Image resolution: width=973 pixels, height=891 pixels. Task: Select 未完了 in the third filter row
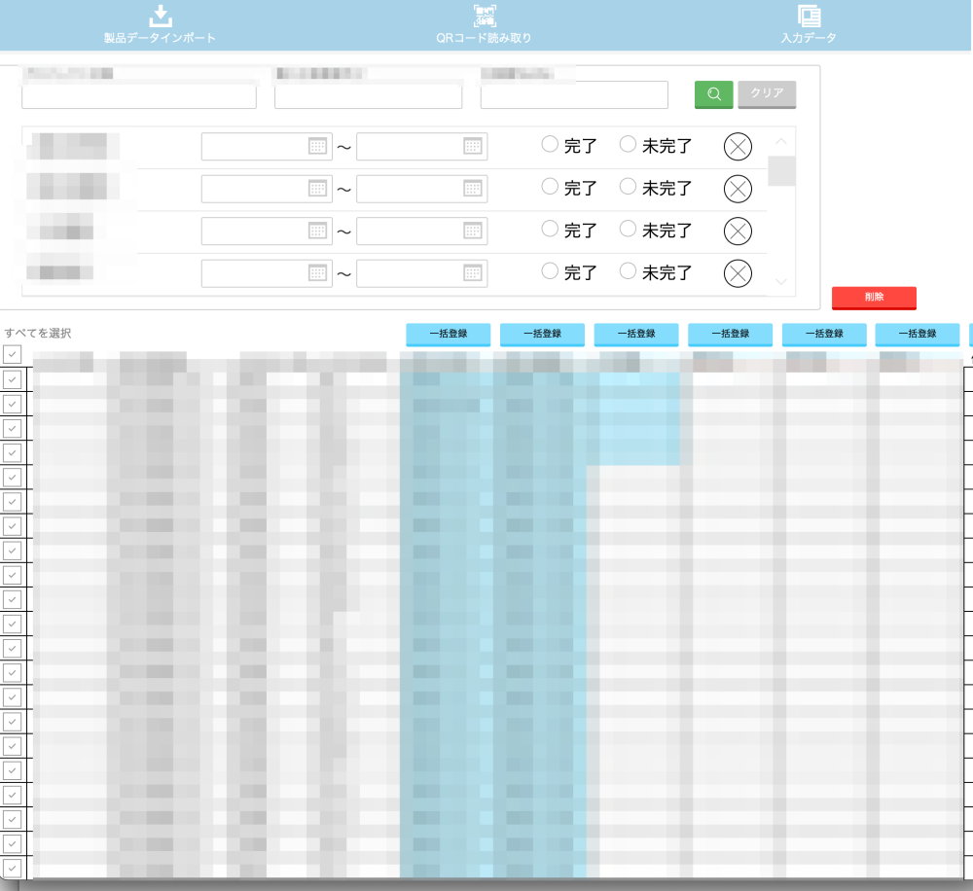point(628,229)
